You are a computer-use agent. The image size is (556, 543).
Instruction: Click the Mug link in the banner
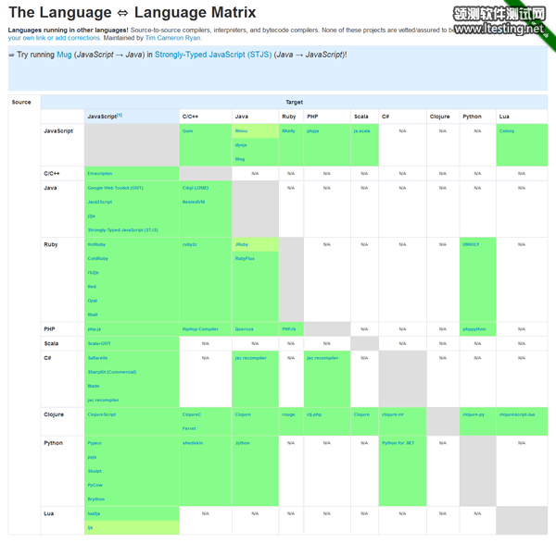tap(64, 56)
